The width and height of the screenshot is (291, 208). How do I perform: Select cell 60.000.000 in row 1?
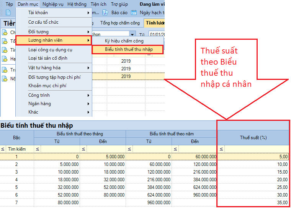click(x=195, y=157)
